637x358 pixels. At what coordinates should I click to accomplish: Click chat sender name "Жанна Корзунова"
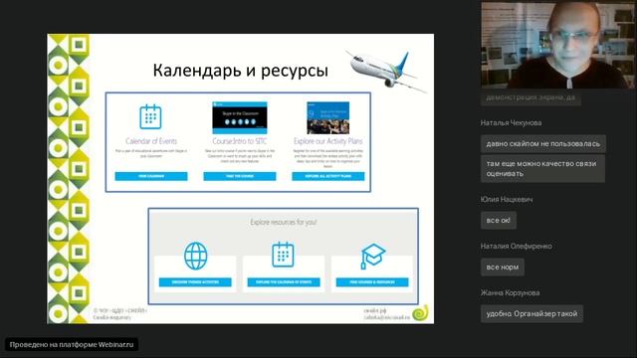511,292
